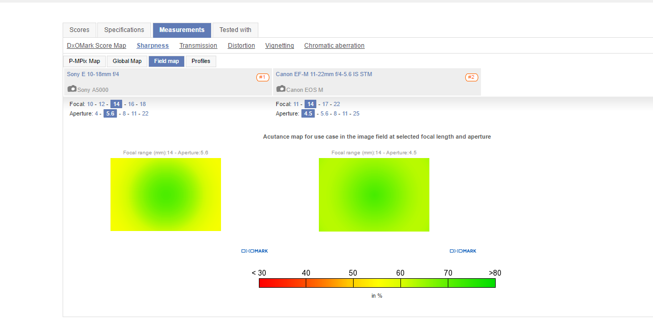Viewport: 653px width, 325px height.
Task: Set Sony focal length to 12
Action: [102, 104]
